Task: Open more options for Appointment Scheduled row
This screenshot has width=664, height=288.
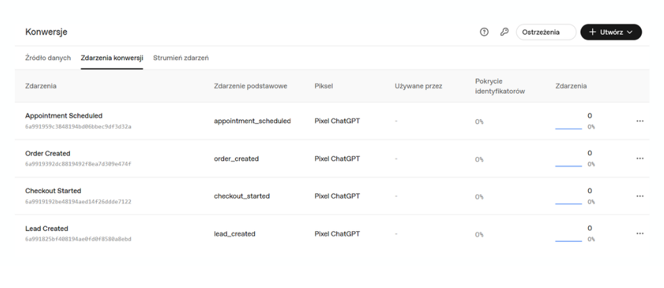Action: coord(640,121)
